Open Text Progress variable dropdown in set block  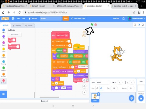pyautogui.click(x=60, y=46)
